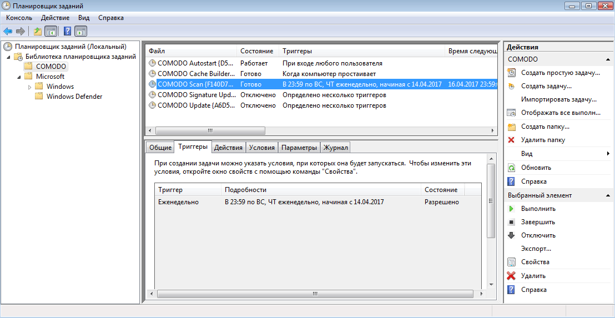Screen dimensions: 615x318
Task: Click the Планировщик заданий (Локальный) clock icon
Action: pyautogui.click(x=8, y=47)
